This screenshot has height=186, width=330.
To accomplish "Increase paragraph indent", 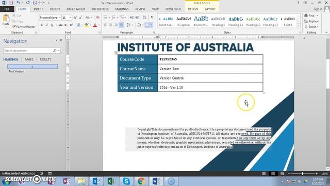I will pos(137,18).
